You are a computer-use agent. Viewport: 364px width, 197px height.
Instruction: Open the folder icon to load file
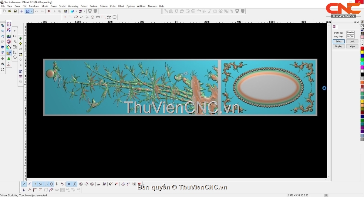coord(10,11)
